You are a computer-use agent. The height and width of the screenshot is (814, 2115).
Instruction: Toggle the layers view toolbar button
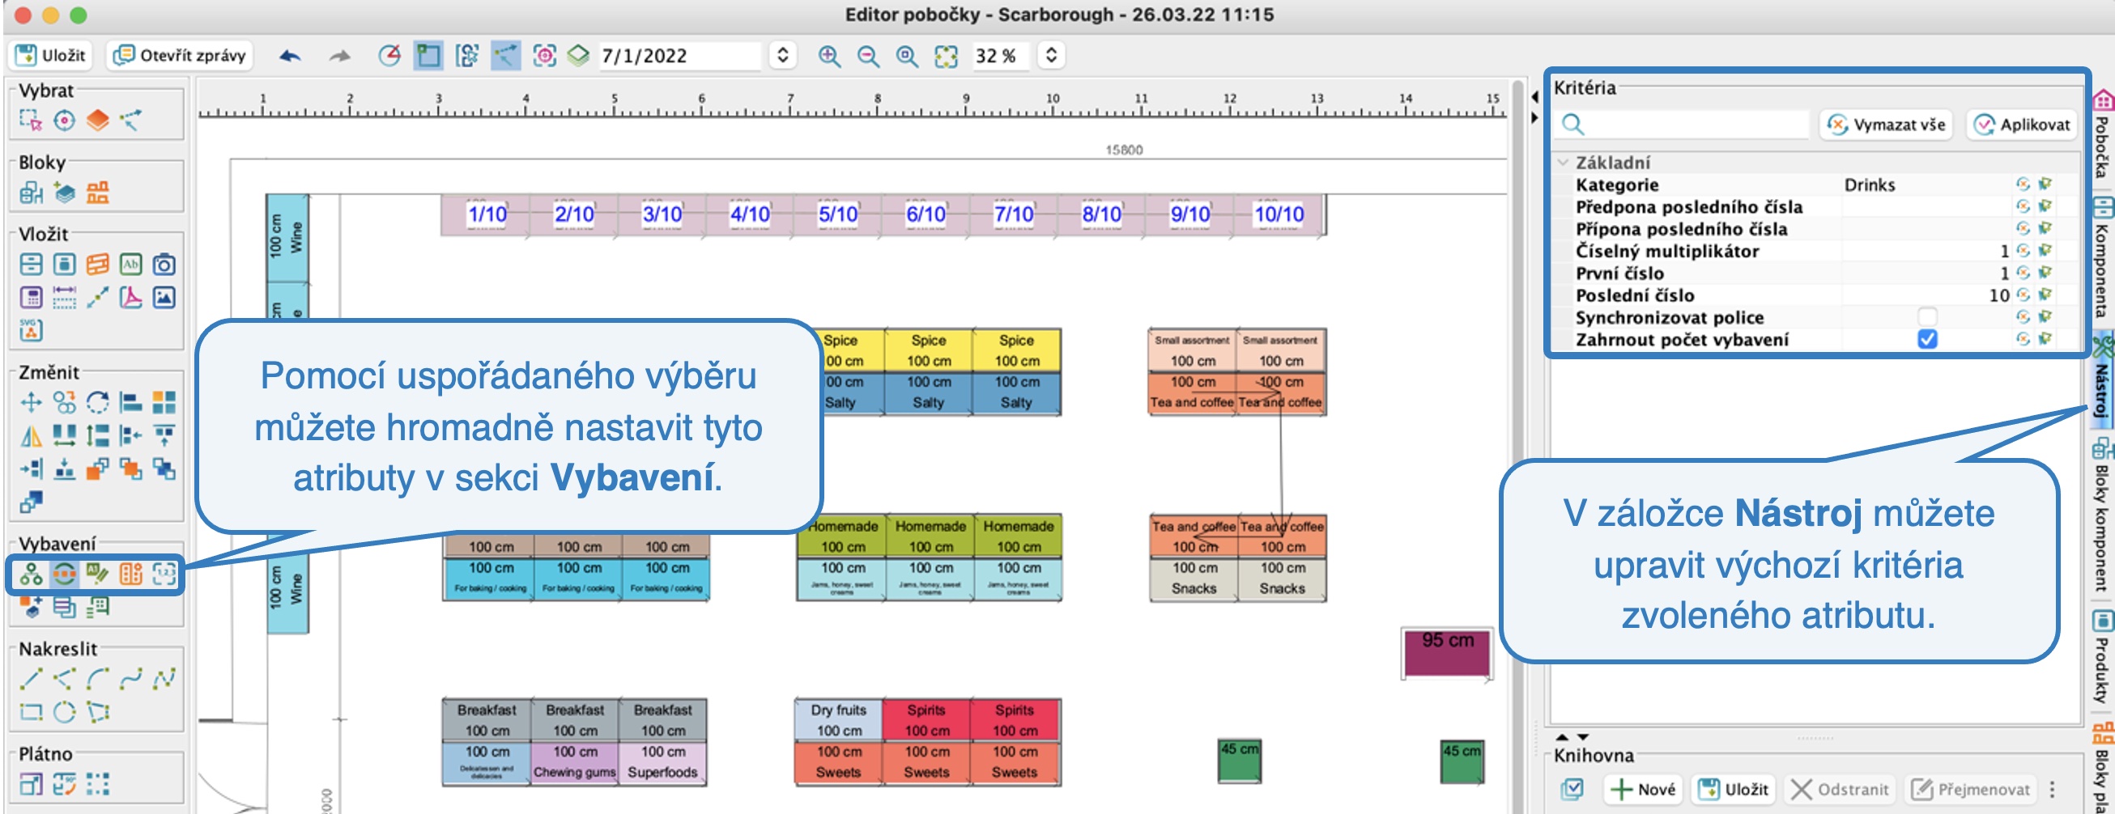[579, 56]
